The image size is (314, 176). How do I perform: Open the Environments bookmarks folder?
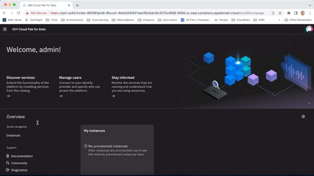pyautogui.click(x=72, y=20)
